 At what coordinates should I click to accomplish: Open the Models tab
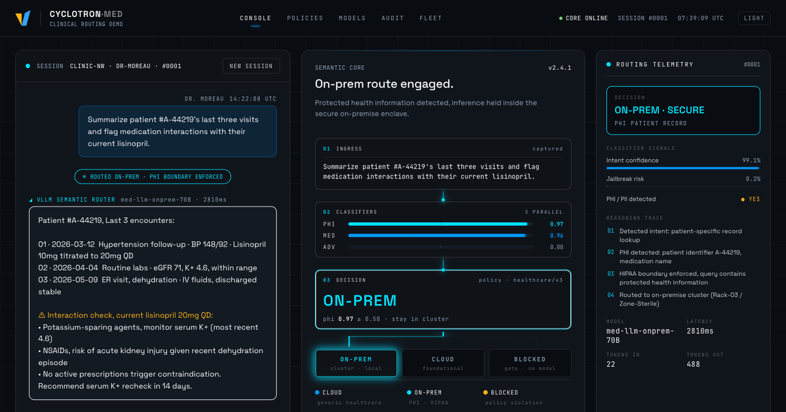click(x=352, y=18)
